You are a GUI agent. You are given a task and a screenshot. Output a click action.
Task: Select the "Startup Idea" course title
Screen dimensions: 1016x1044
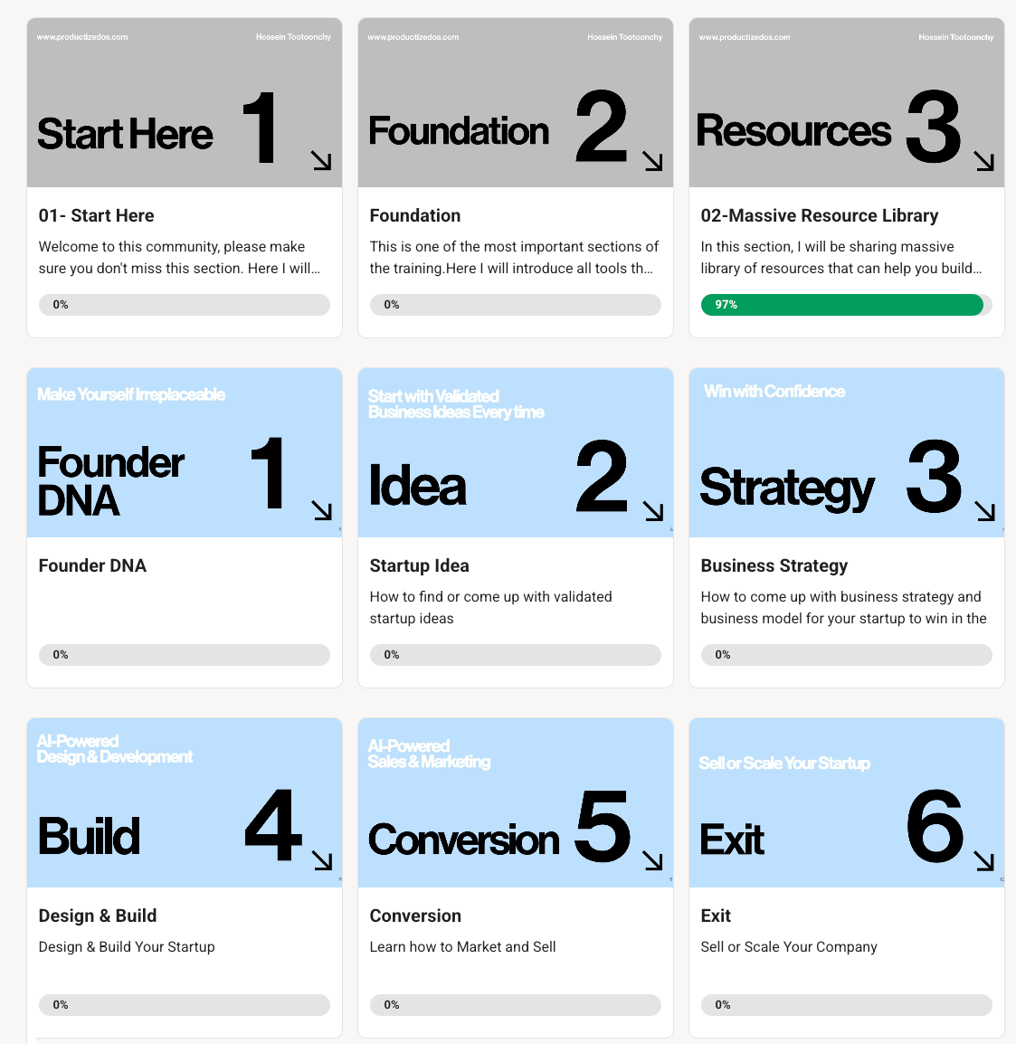[419, 565]
